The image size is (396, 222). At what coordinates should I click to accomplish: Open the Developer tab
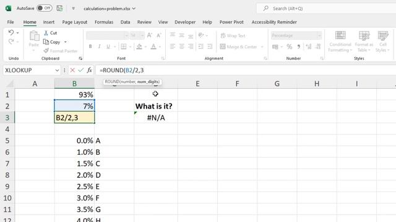click(185, 22)
